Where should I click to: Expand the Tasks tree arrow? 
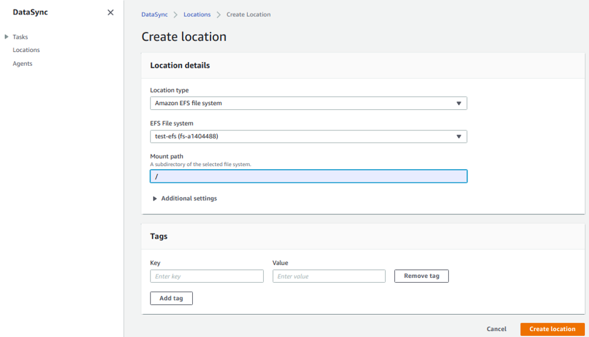tap(7, 37)
